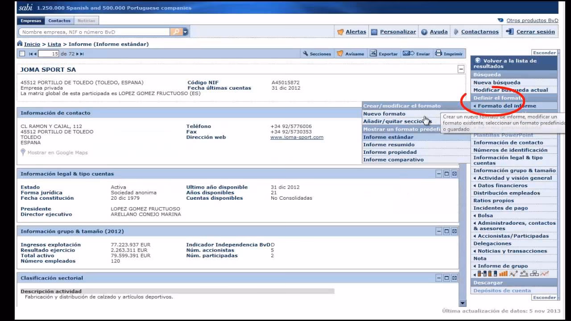Click the red trend line chart icon
Viewport: 571px width, 321px height.
pyautogui.click(x=544, y=274)
